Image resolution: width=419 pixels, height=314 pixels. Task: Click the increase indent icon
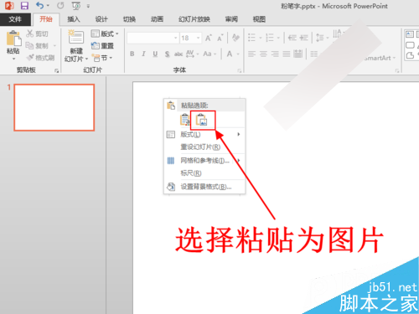303,38
